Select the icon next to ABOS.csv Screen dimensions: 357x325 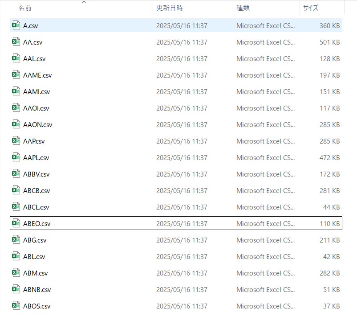click(16, 306)
